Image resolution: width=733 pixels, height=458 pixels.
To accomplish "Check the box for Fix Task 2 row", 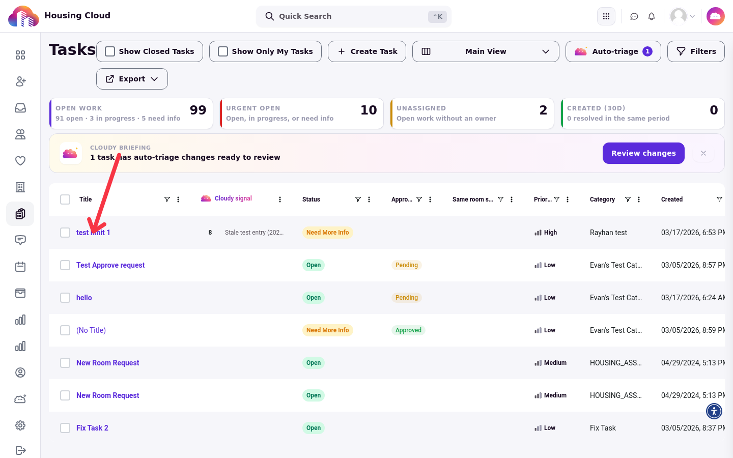I will click(x=65, y=428).
